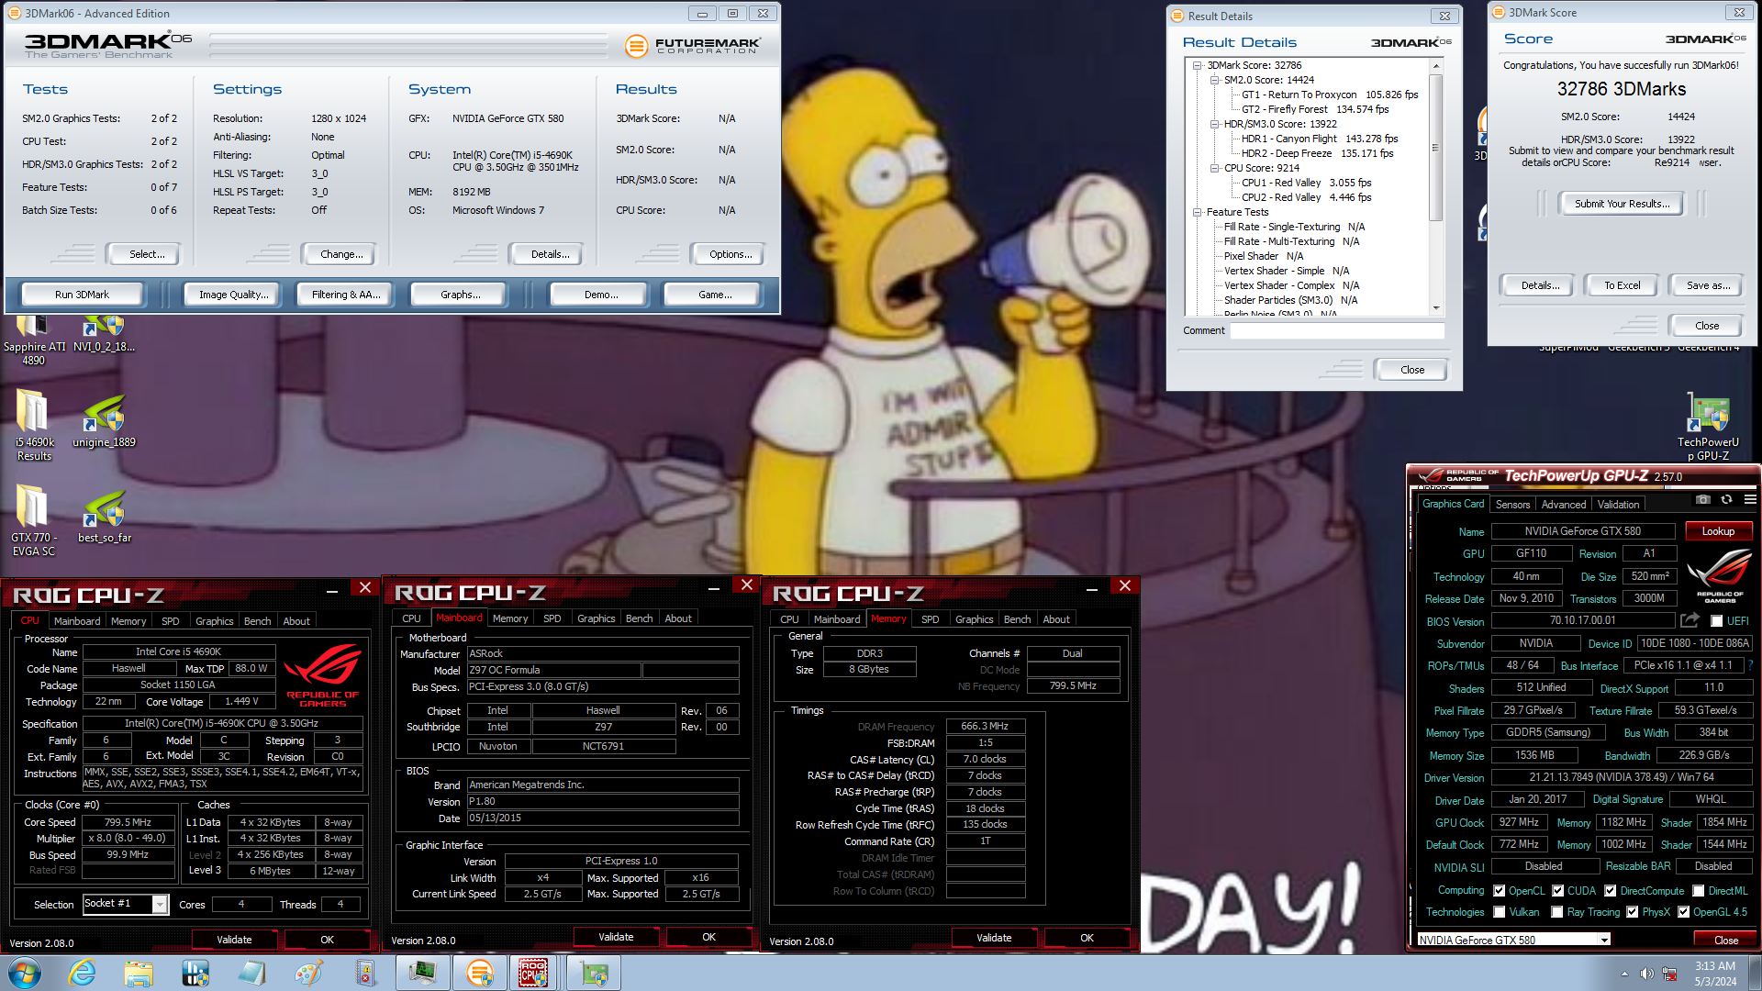1762x991 pixels.
Task: Toggle the Vulkan checkbox in GPU-Z
Action: (1499, 911)
